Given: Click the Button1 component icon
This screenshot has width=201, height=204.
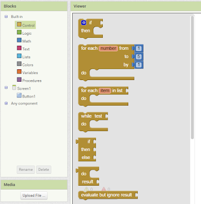Looking at the screenshot, I should (x=19, y=95).
